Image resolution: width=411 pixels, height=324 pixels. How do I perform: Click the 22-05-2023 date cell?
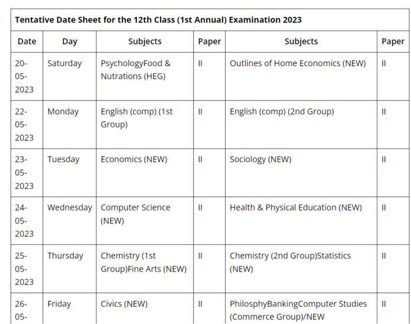[x=24, y=125]
